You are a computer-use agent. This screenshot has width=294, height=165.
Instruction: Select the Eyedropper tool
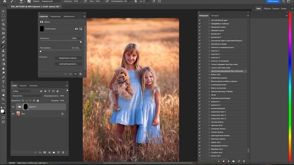tap(3, 38)
